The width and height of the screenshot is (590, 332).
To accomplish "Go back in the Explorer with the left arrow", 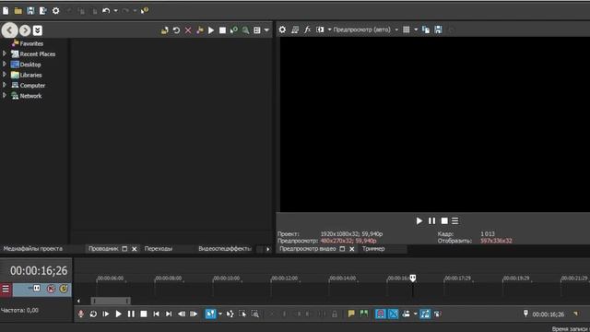I will click(10, 30).
